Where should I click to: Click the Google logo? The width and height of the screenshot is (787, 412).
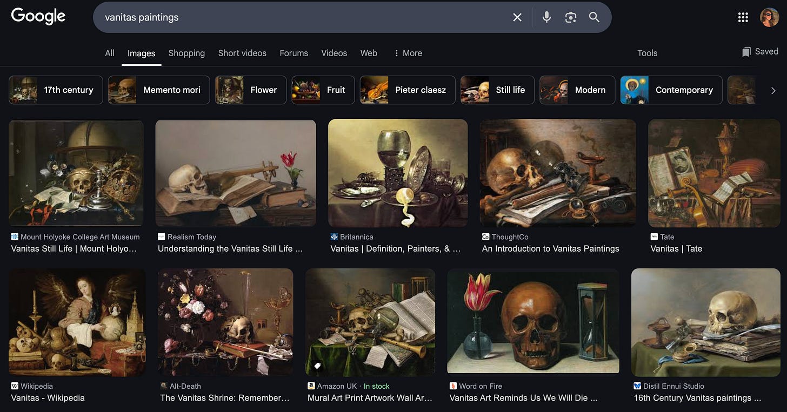point(38,16)
